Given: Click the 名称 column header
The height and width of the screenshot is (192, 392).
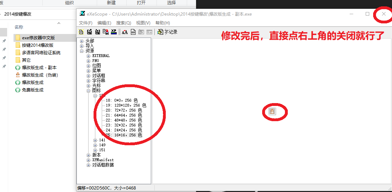Looking at the screenshot, I should 19,27.
